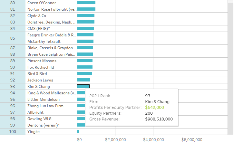This screenshot has width=234, height=143.
Task: Select the $988,518,000 gross revenue value
Action: coord(159,119)
